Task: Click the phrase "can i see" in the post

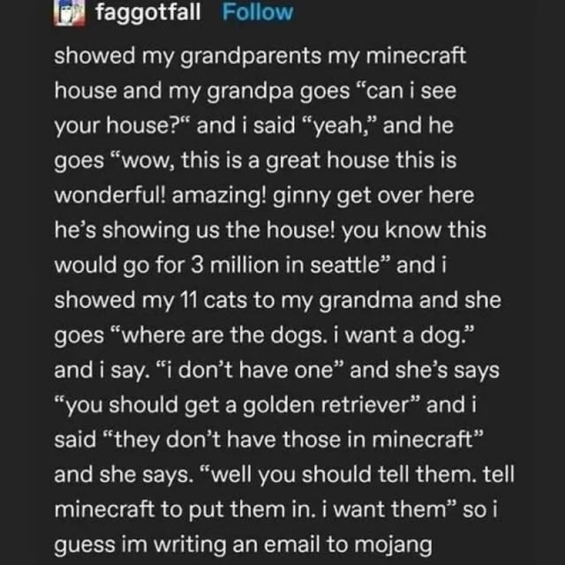Action: 416,91
